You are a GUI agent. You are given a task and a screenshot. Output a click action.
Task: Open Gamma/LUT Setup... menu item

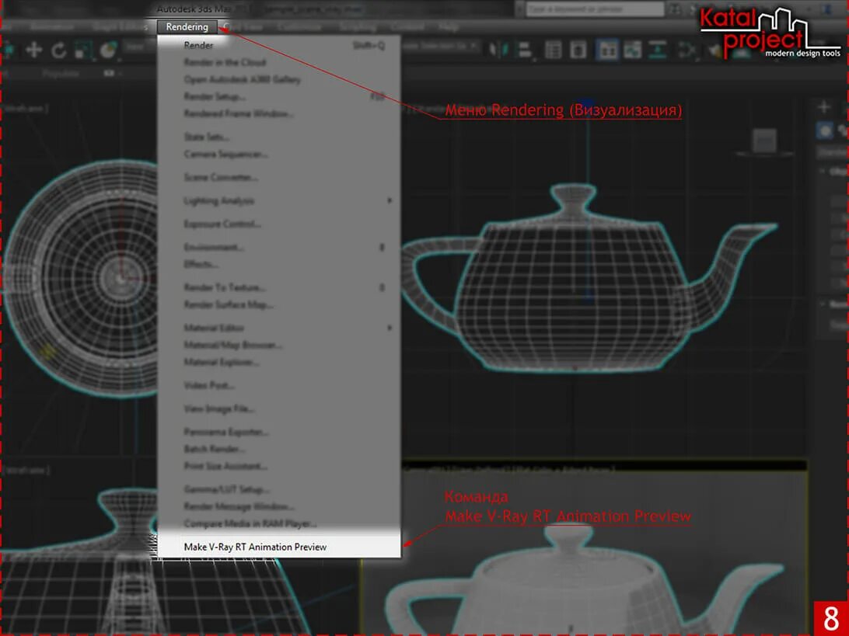coord(279,489)
